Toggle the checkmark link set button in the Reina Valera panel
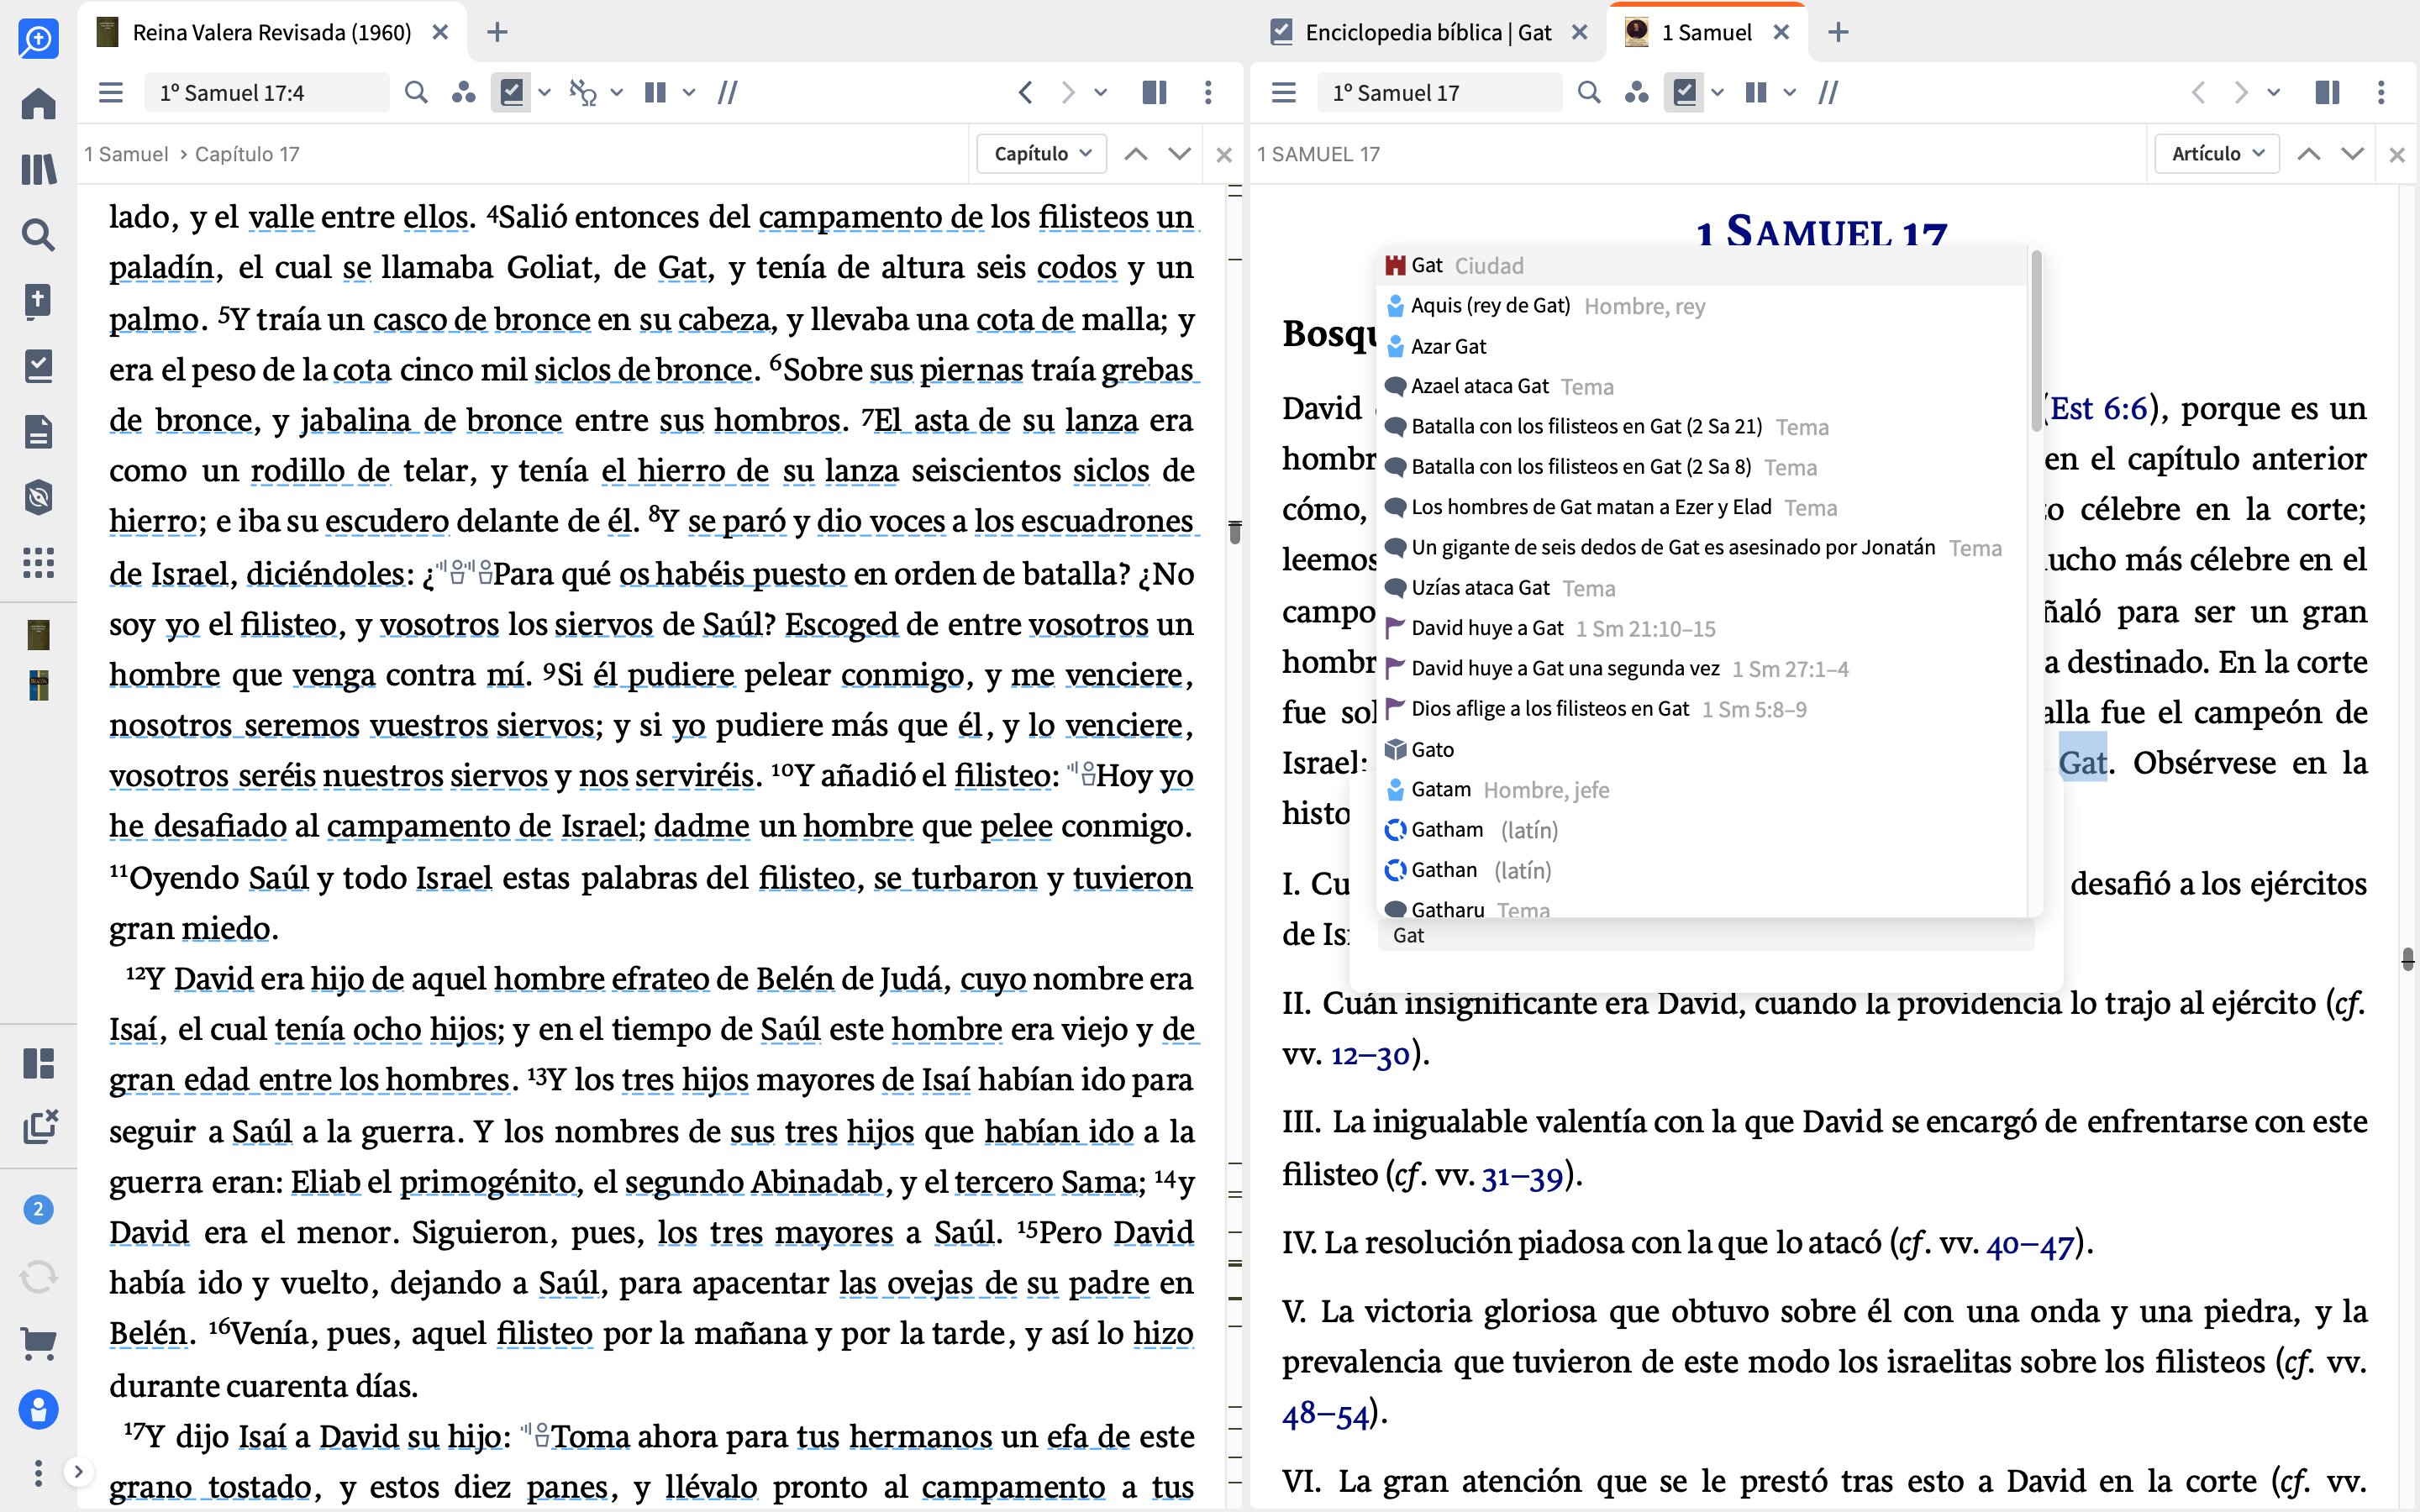This screenshot has height=1512, width=2420. click(511, 93)
